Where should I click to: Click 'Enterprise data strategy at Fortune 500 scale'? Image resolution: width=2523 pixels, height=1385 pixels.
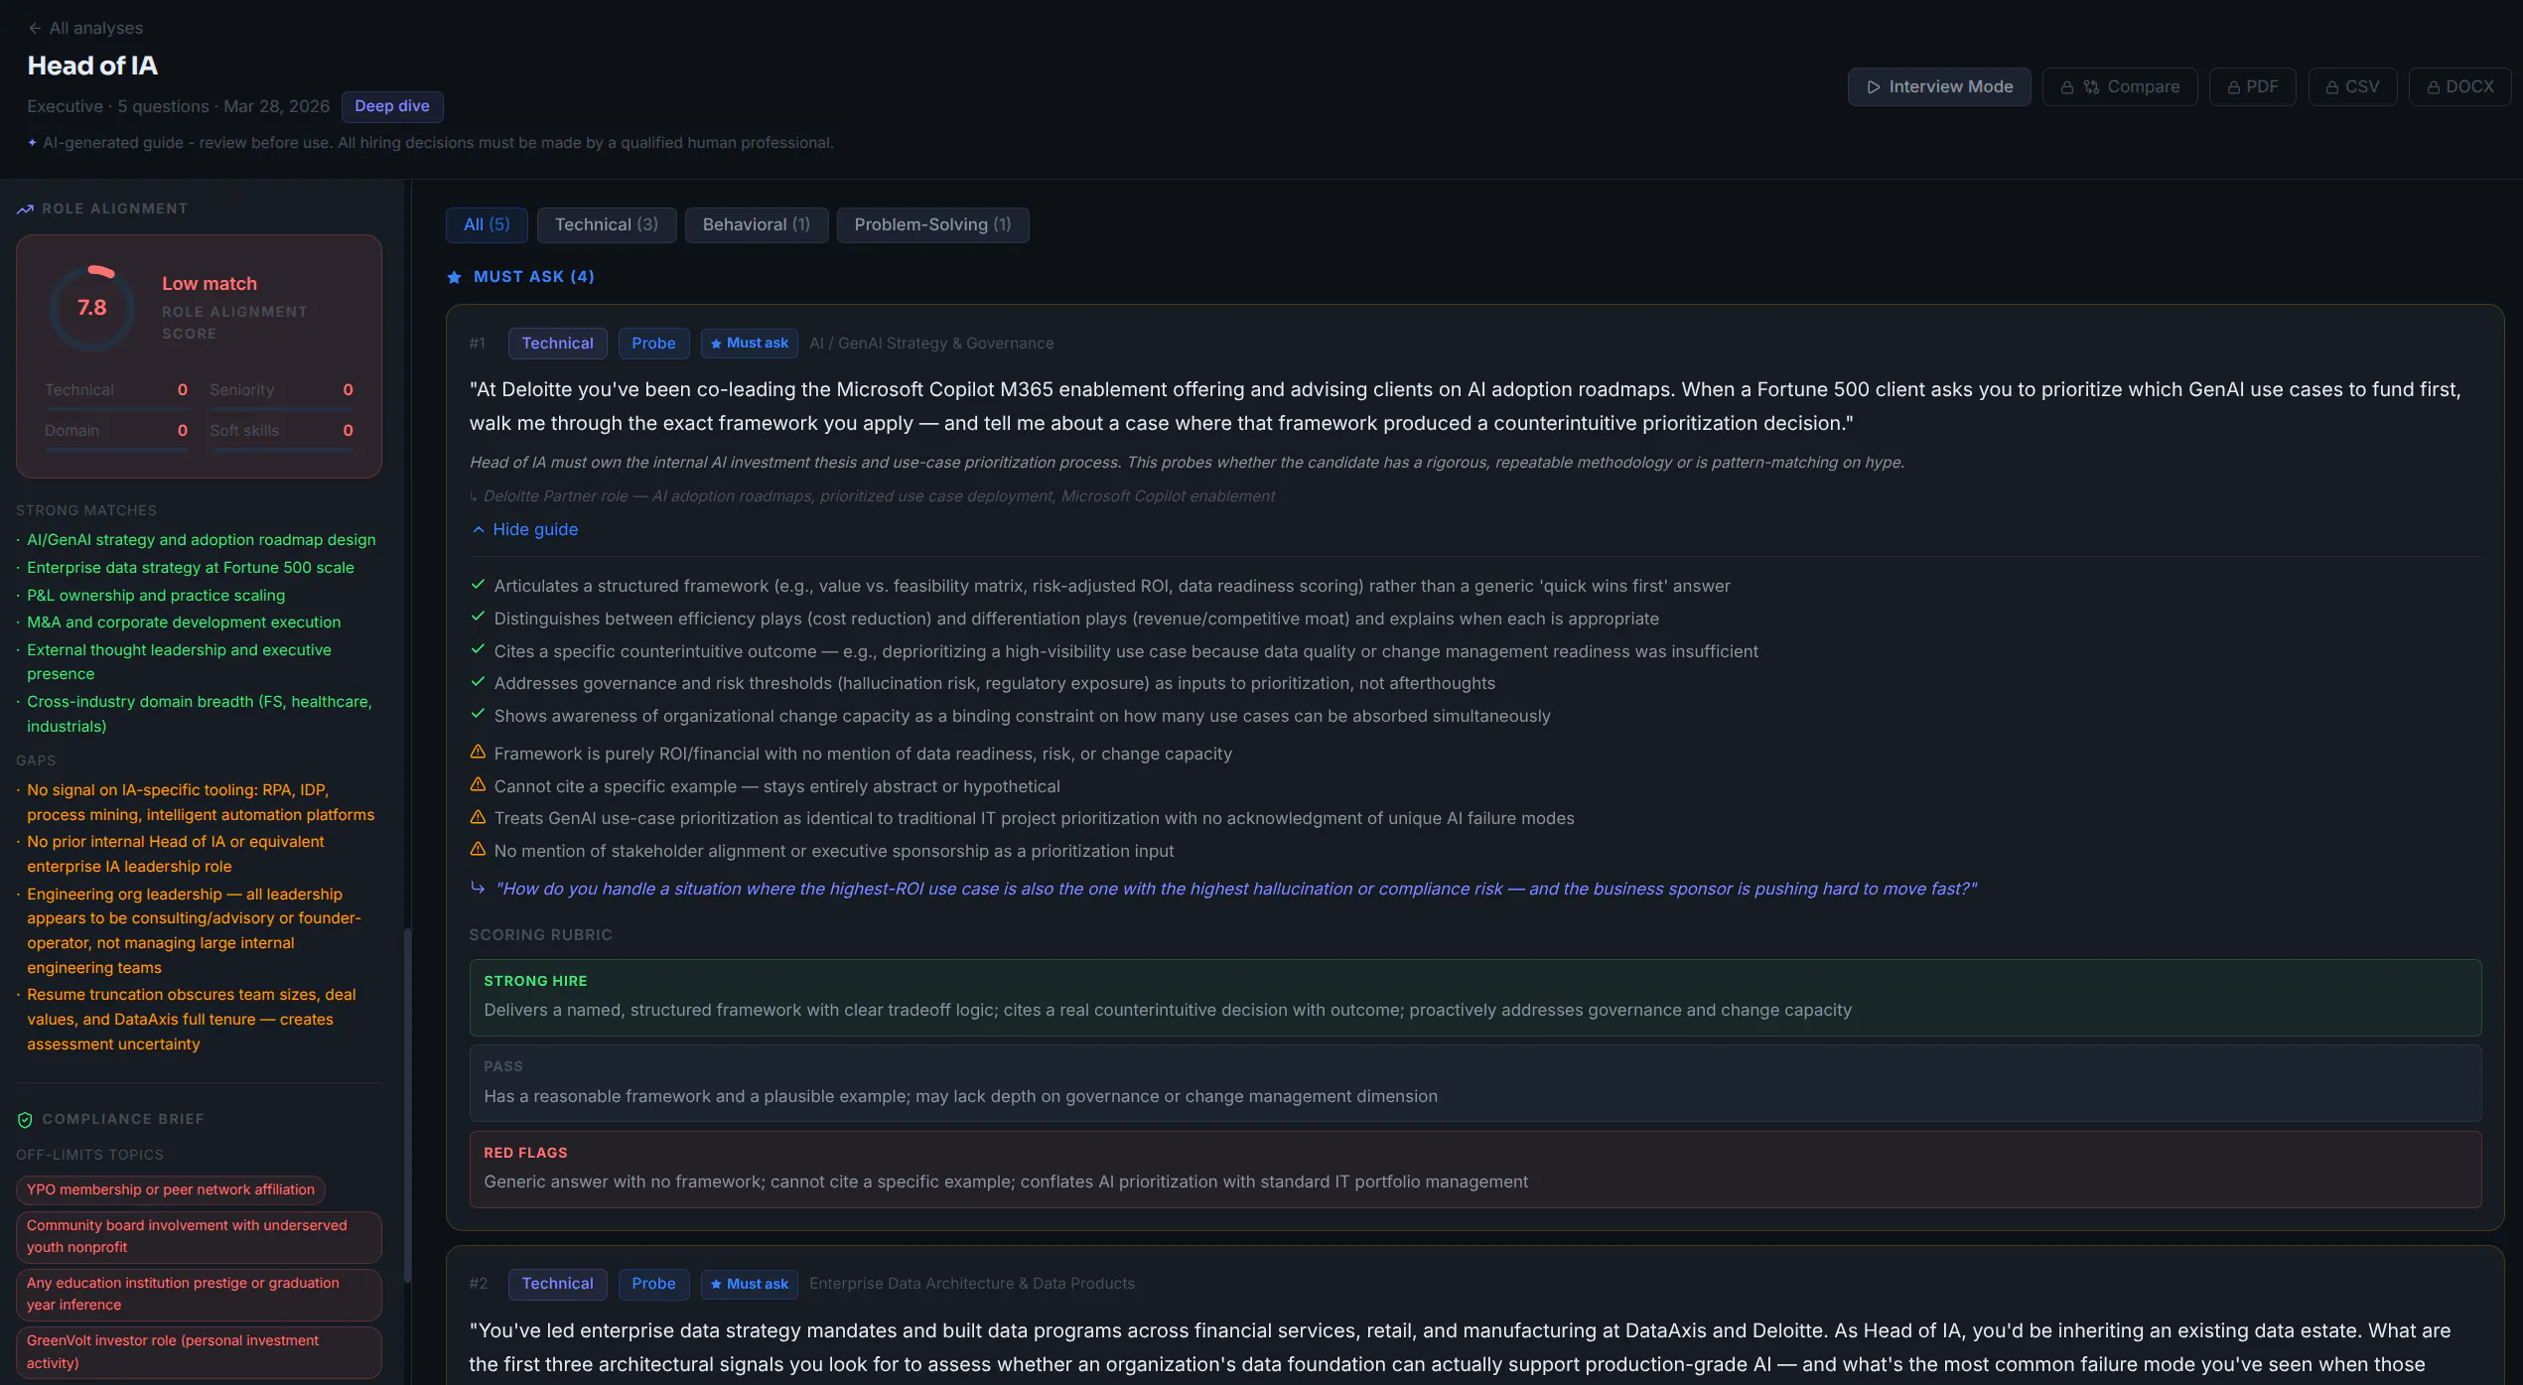(191, 568)
